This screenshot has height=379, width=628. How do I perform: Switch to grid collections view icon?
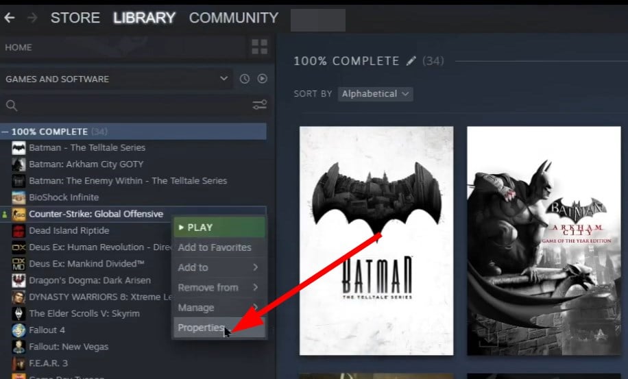[x=260, y=47]
